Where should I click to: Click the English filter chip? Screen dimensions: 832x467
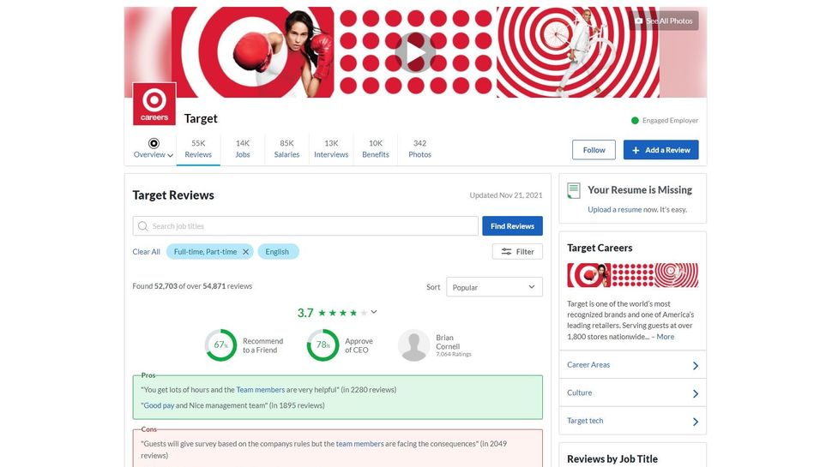point(278,252)
